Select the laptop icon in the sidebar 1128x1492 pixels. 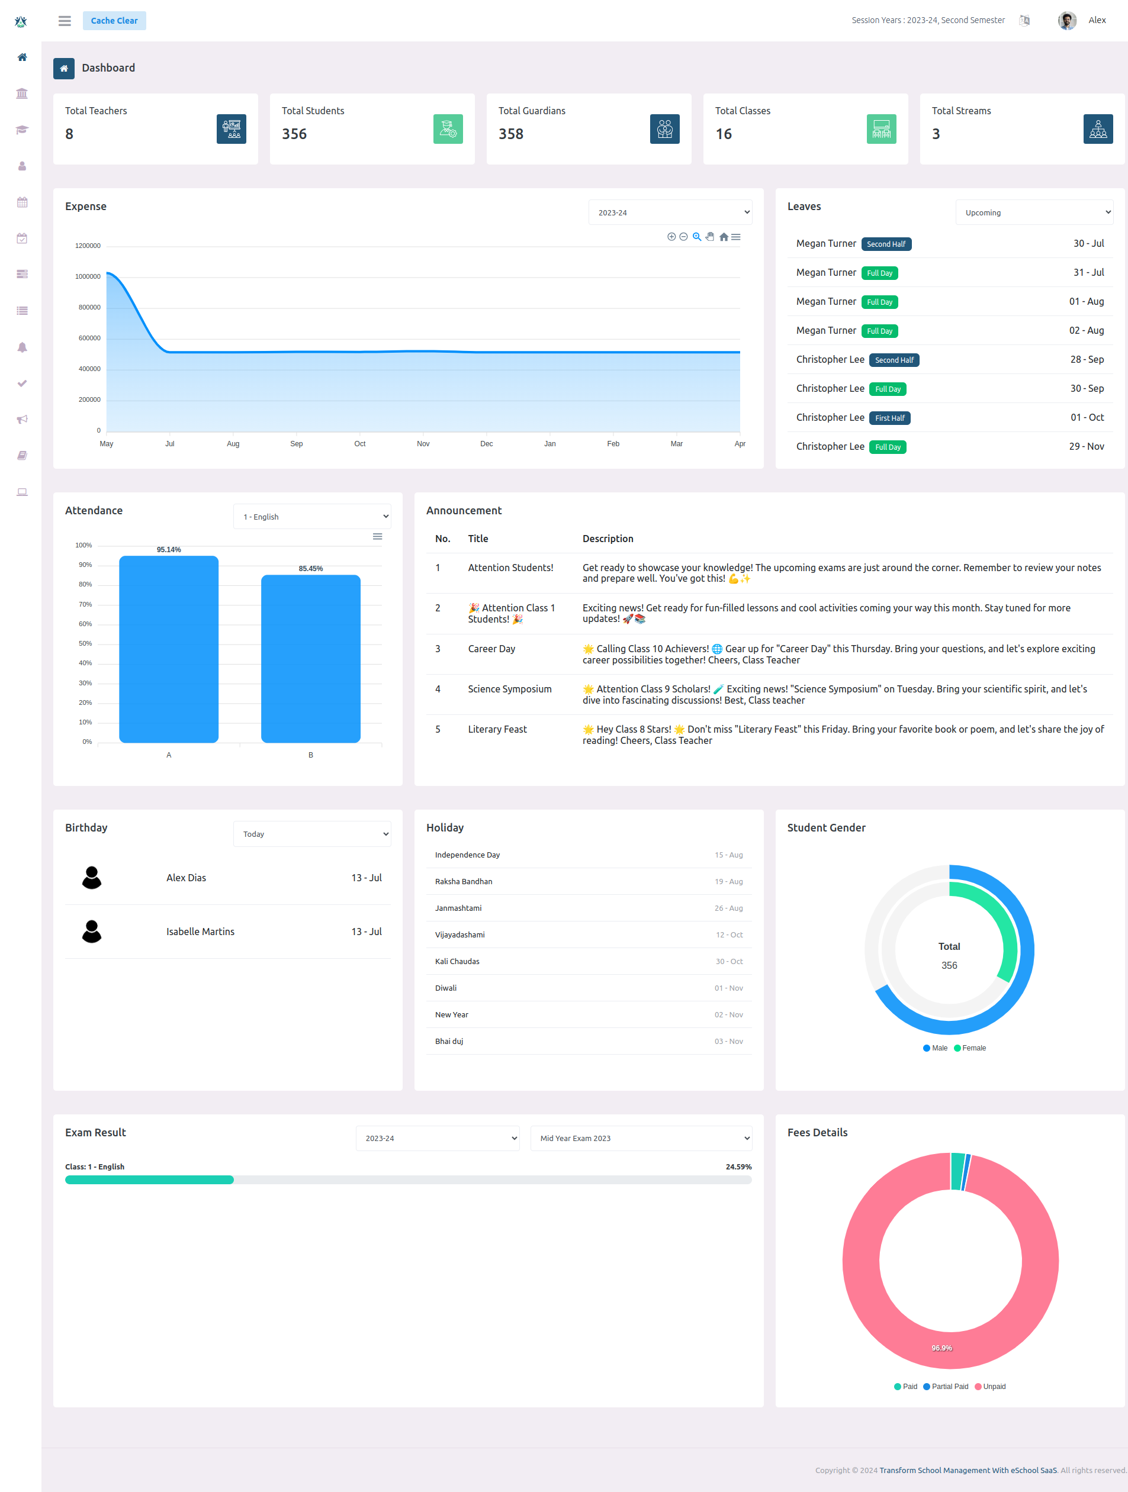pos(23,492)
